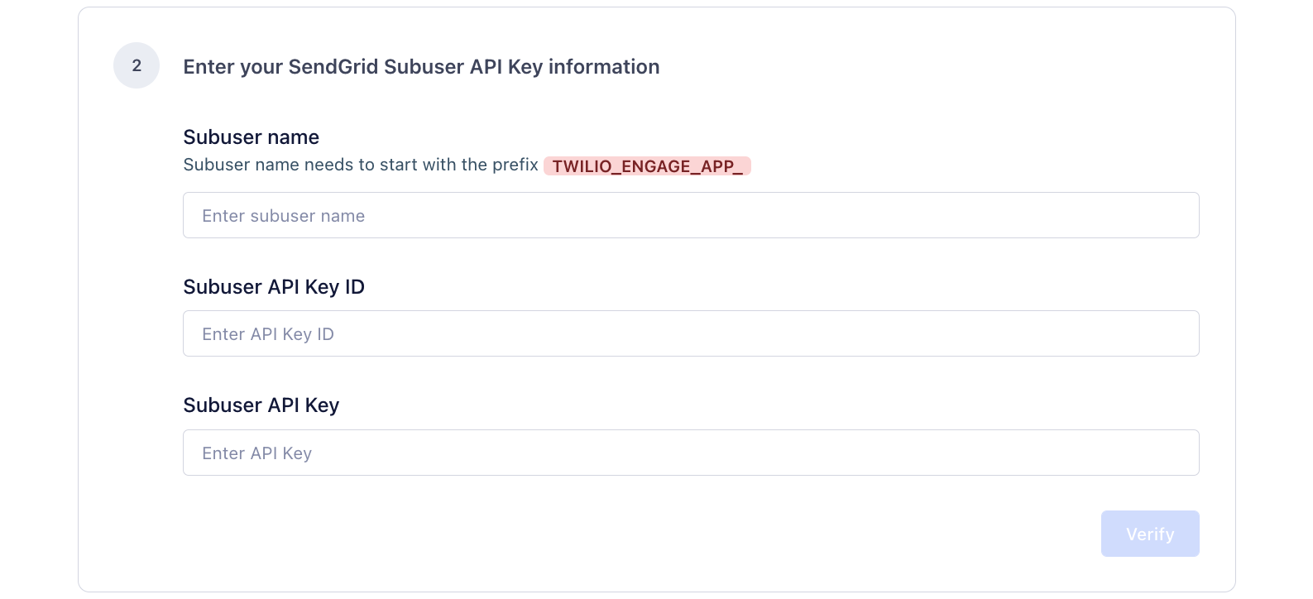Click the Subuser name heading
This screenshot has width=1313, height=599.
pyautogui.click(x=251, y=137)
